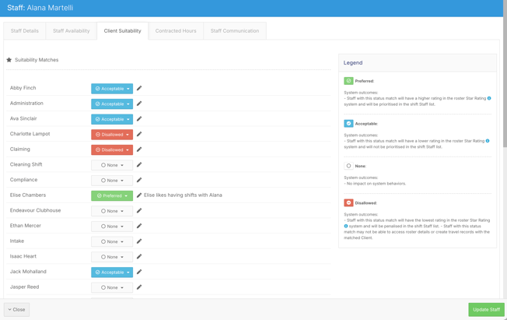The width and height of the screenshot is (507, 320).
Task: Open None dropdown for Ethan Mercer
Action: pyautogui.click(x=112, y=227)
